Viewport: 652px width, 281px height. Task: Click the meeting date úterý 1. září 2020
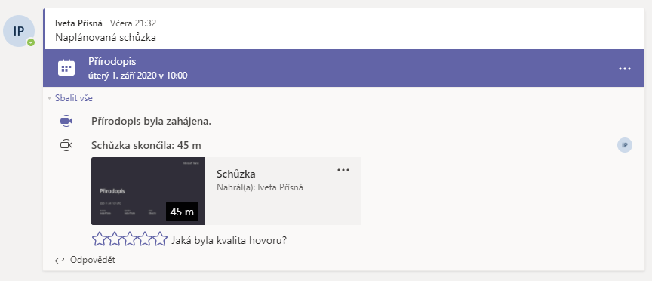(137, 76)
